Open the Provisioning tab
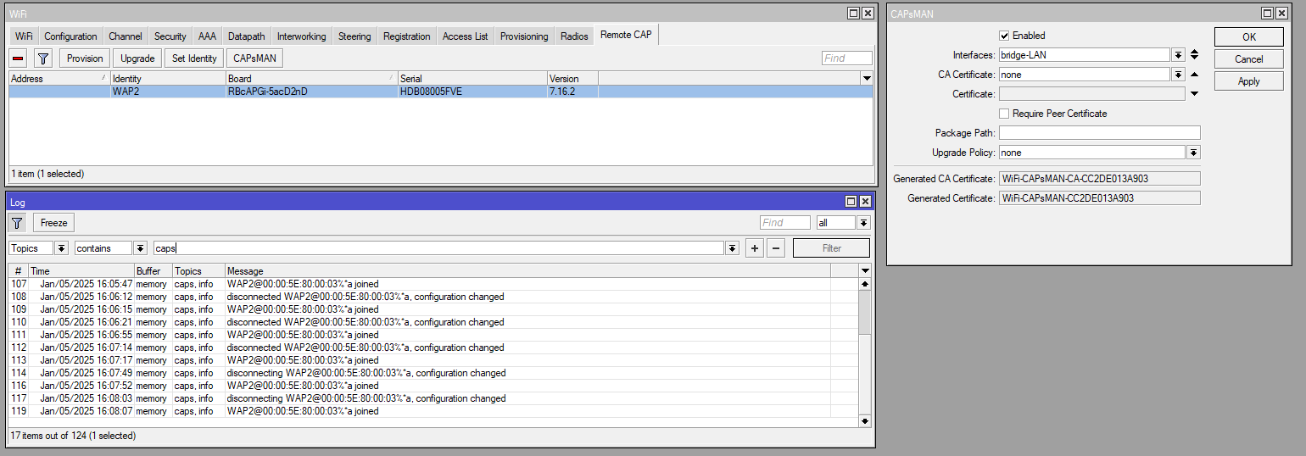The width and height of the screenshot is (1306, 456). click(523, 36)
